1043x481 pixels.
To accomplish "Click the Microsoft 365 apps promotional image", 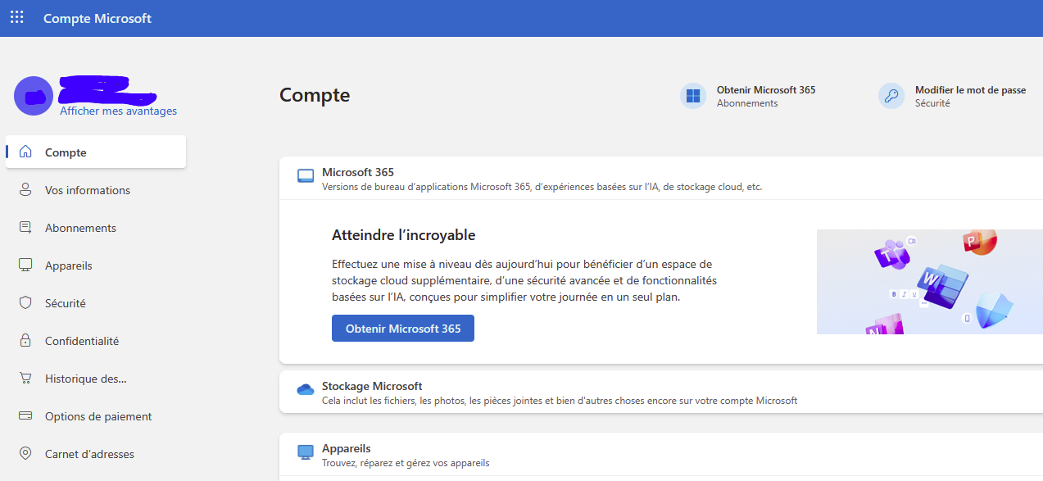I will pyautogui.click(x=929, y=281).
